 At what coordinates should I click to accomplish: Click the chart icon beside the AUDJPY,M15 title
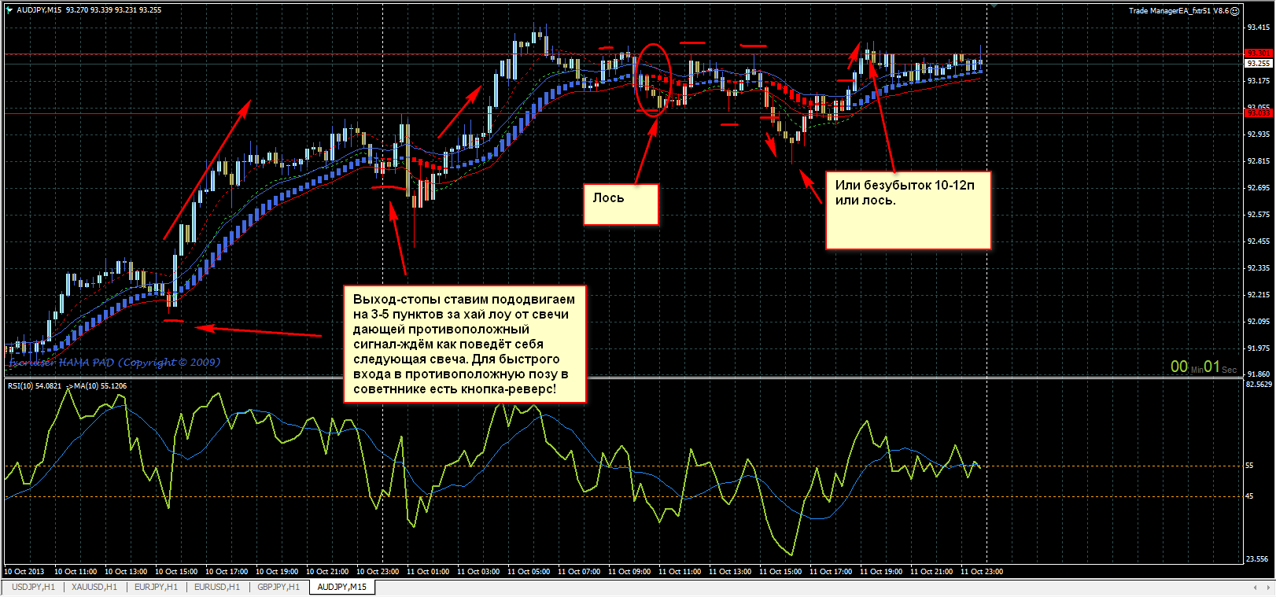click(x=9, y=10)
